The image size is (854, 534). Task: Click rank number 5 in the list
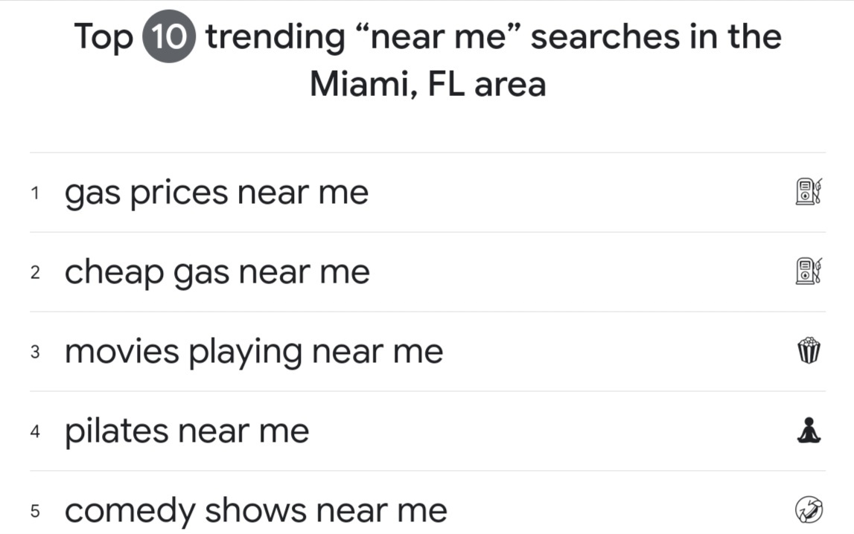click(x=36, y=511)
